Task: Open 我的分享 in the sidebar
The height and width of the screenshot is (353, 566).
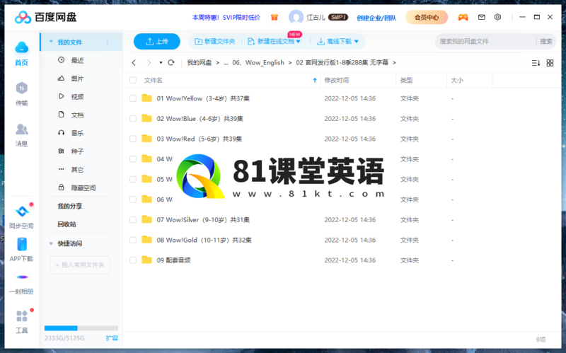Action: pos(69,206)
